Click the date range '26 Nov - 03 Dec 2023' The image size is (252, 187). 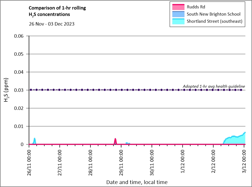[x=52, y=24]
